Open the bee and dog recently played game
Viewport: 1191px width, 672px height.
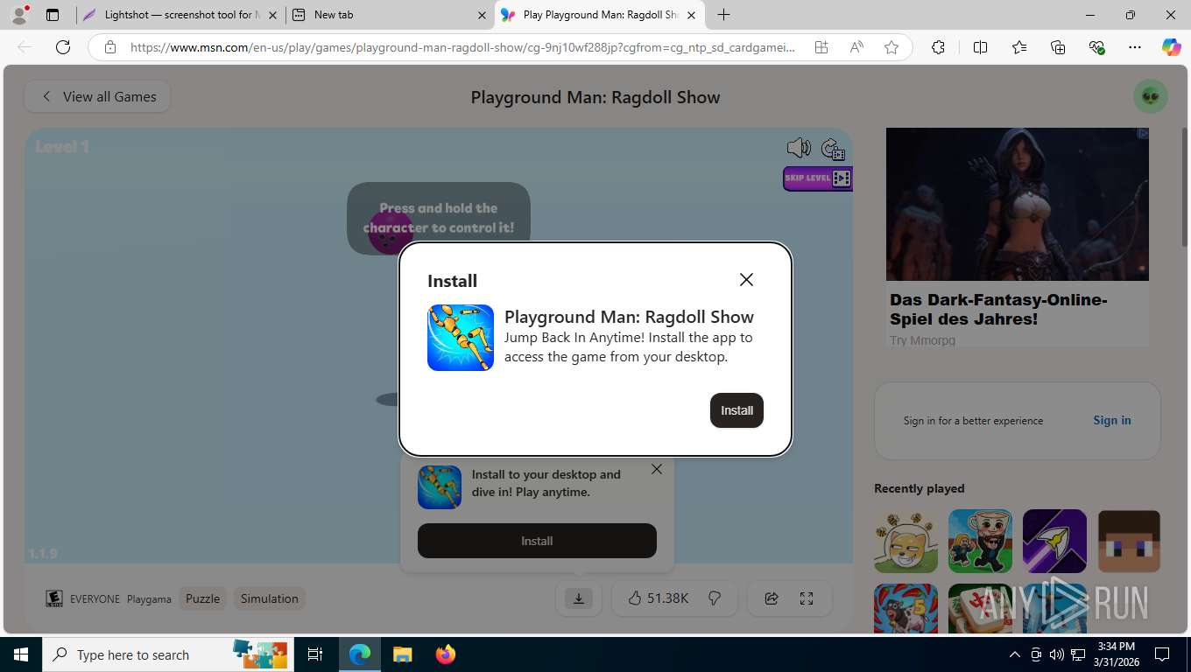point(906,541)
